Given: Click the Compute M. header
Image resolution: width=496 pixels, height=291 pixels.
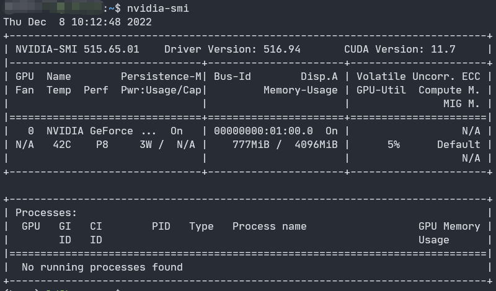Looking at the screenshot, I should [x=449, y=90].
